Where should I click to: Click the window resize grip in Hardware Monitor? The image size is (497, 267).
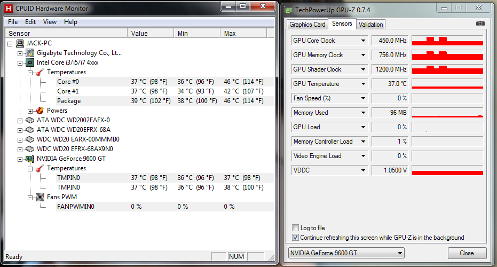271,257
